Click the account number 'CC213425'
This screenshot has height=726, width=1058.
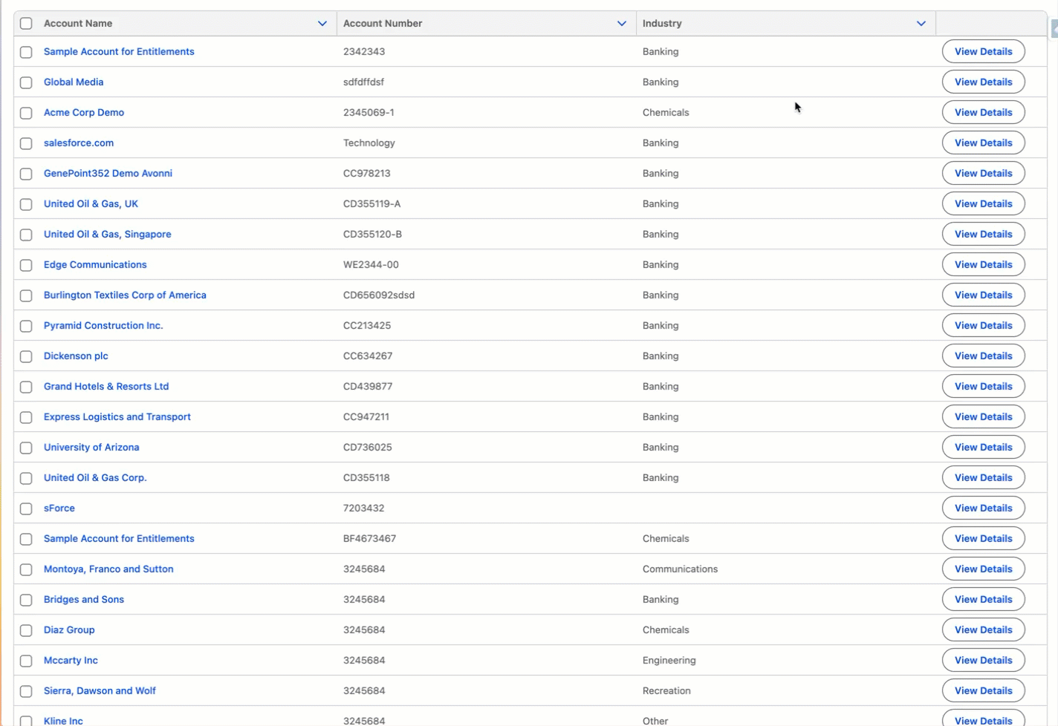click(367, 326)
